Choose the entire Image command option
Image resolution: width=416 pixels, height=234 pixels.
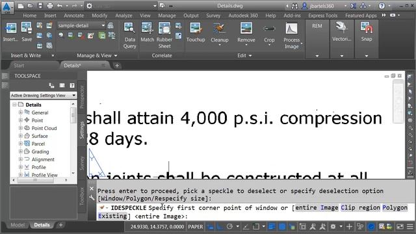tap(317, 208)
